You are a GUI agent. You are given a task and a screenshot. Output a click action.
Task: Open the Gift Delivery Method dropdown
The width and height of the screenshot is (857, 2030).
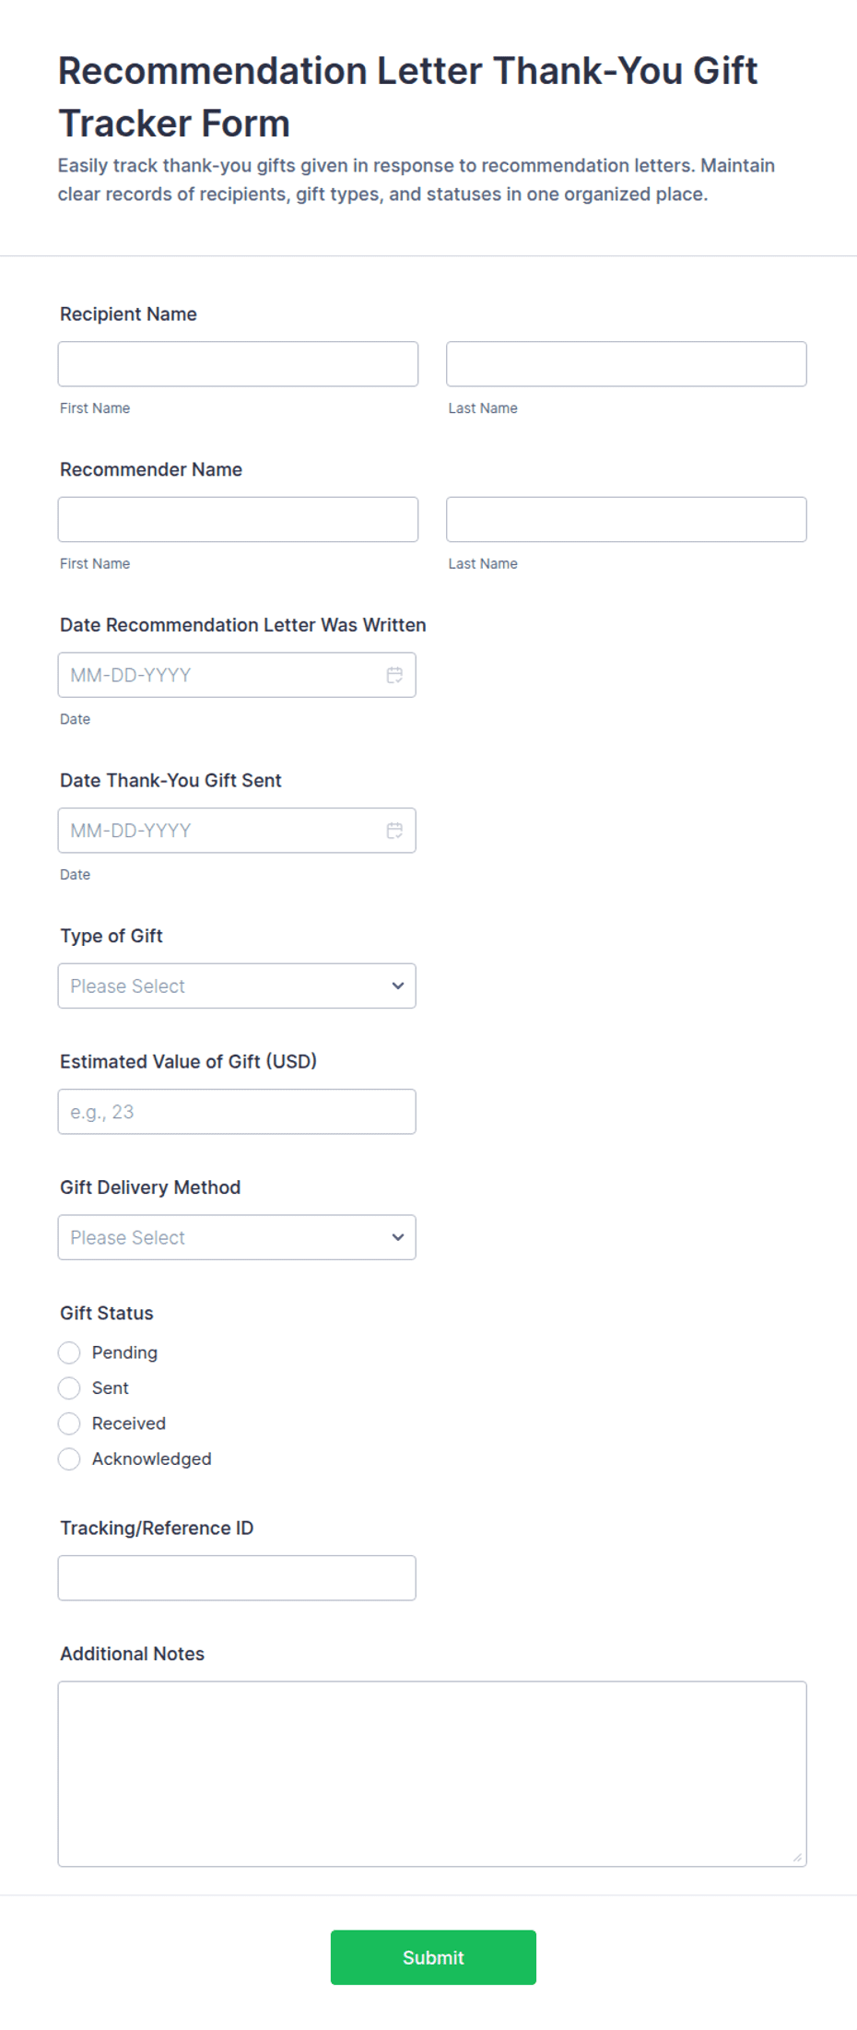237,1237
